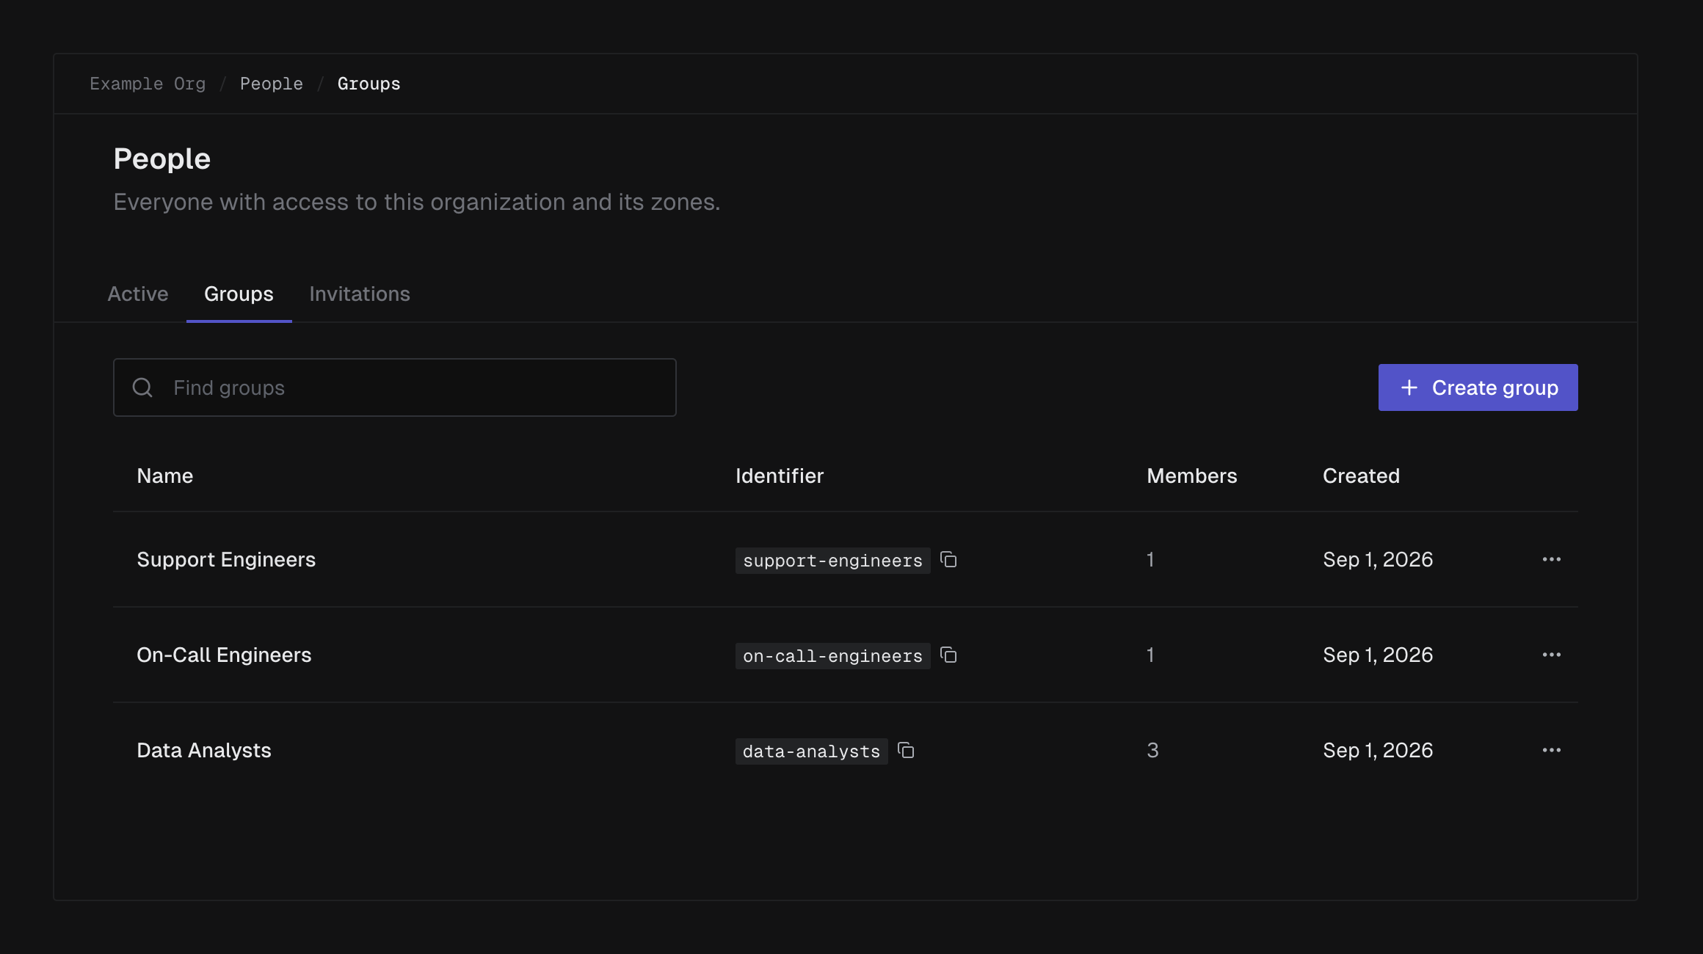Focus the Find groups search field
1703x954 pixels.
(x=395, y=387)
